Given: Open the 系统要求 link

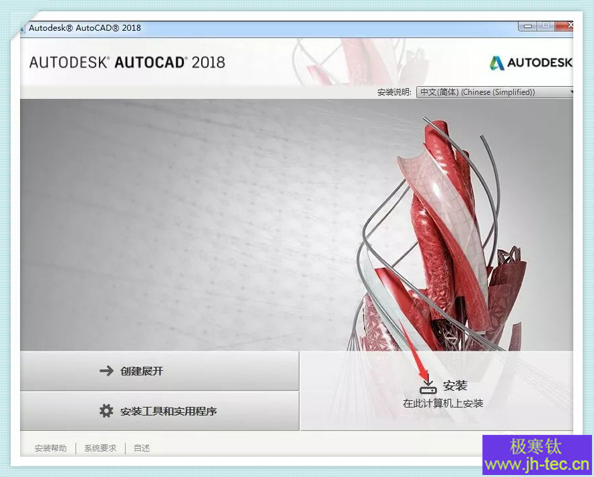Looking at the screenshot, I should pos(100,448).
